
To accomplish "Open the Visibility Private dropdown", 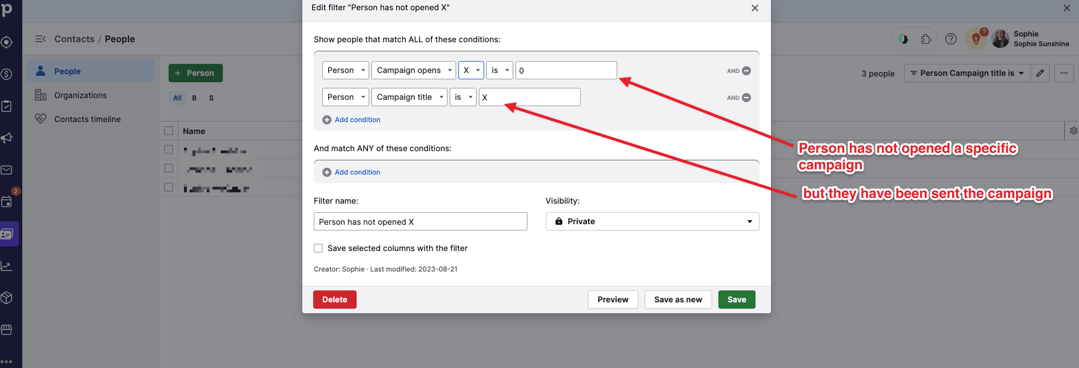I will pyautogui.click(x=652, y=221).
